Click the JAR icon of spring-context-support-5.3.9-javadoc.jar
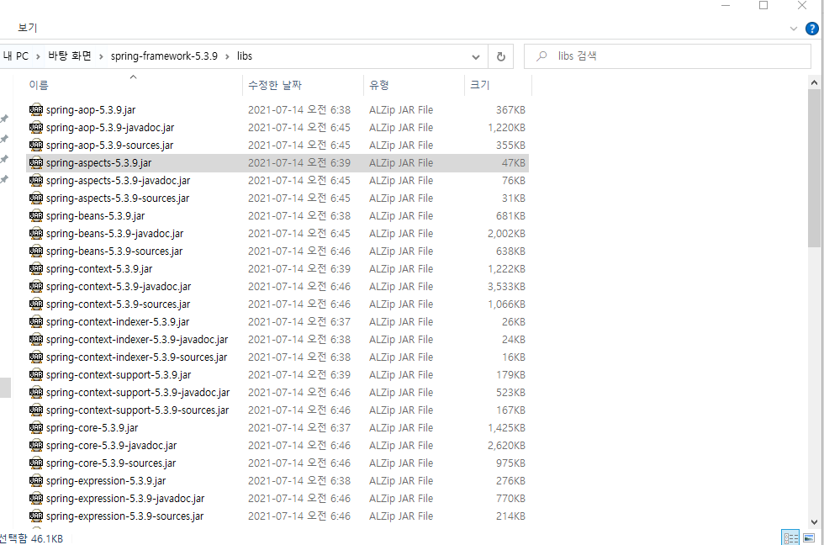This screenshot has height=545, width=824. (35, 392)
